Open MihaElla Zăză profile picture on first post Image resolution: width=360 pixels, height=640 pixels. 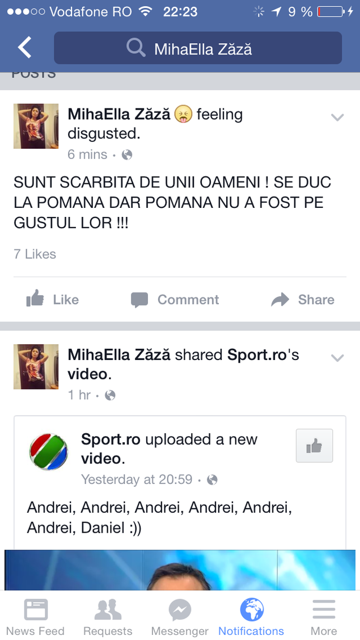coord(36,126)
